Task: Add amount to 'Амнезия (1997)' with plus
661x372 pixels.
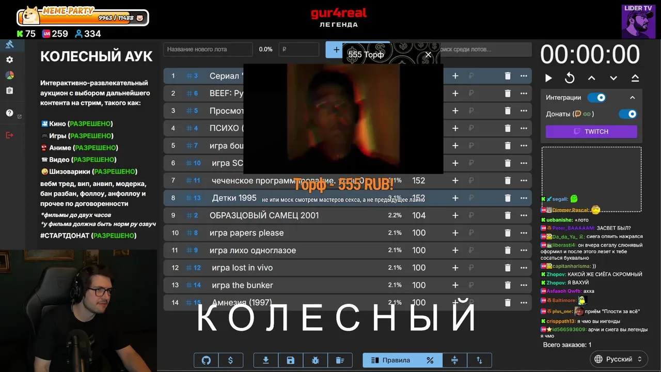Action: point(455,303)
